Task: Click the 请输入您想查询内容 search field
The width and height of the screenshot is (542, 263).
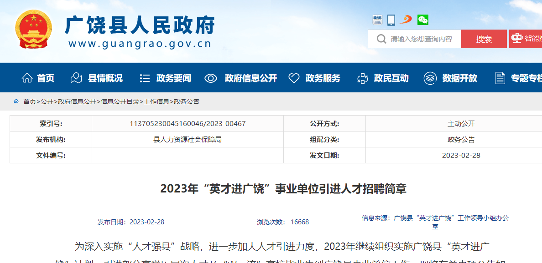Action: tap(414, 39)
